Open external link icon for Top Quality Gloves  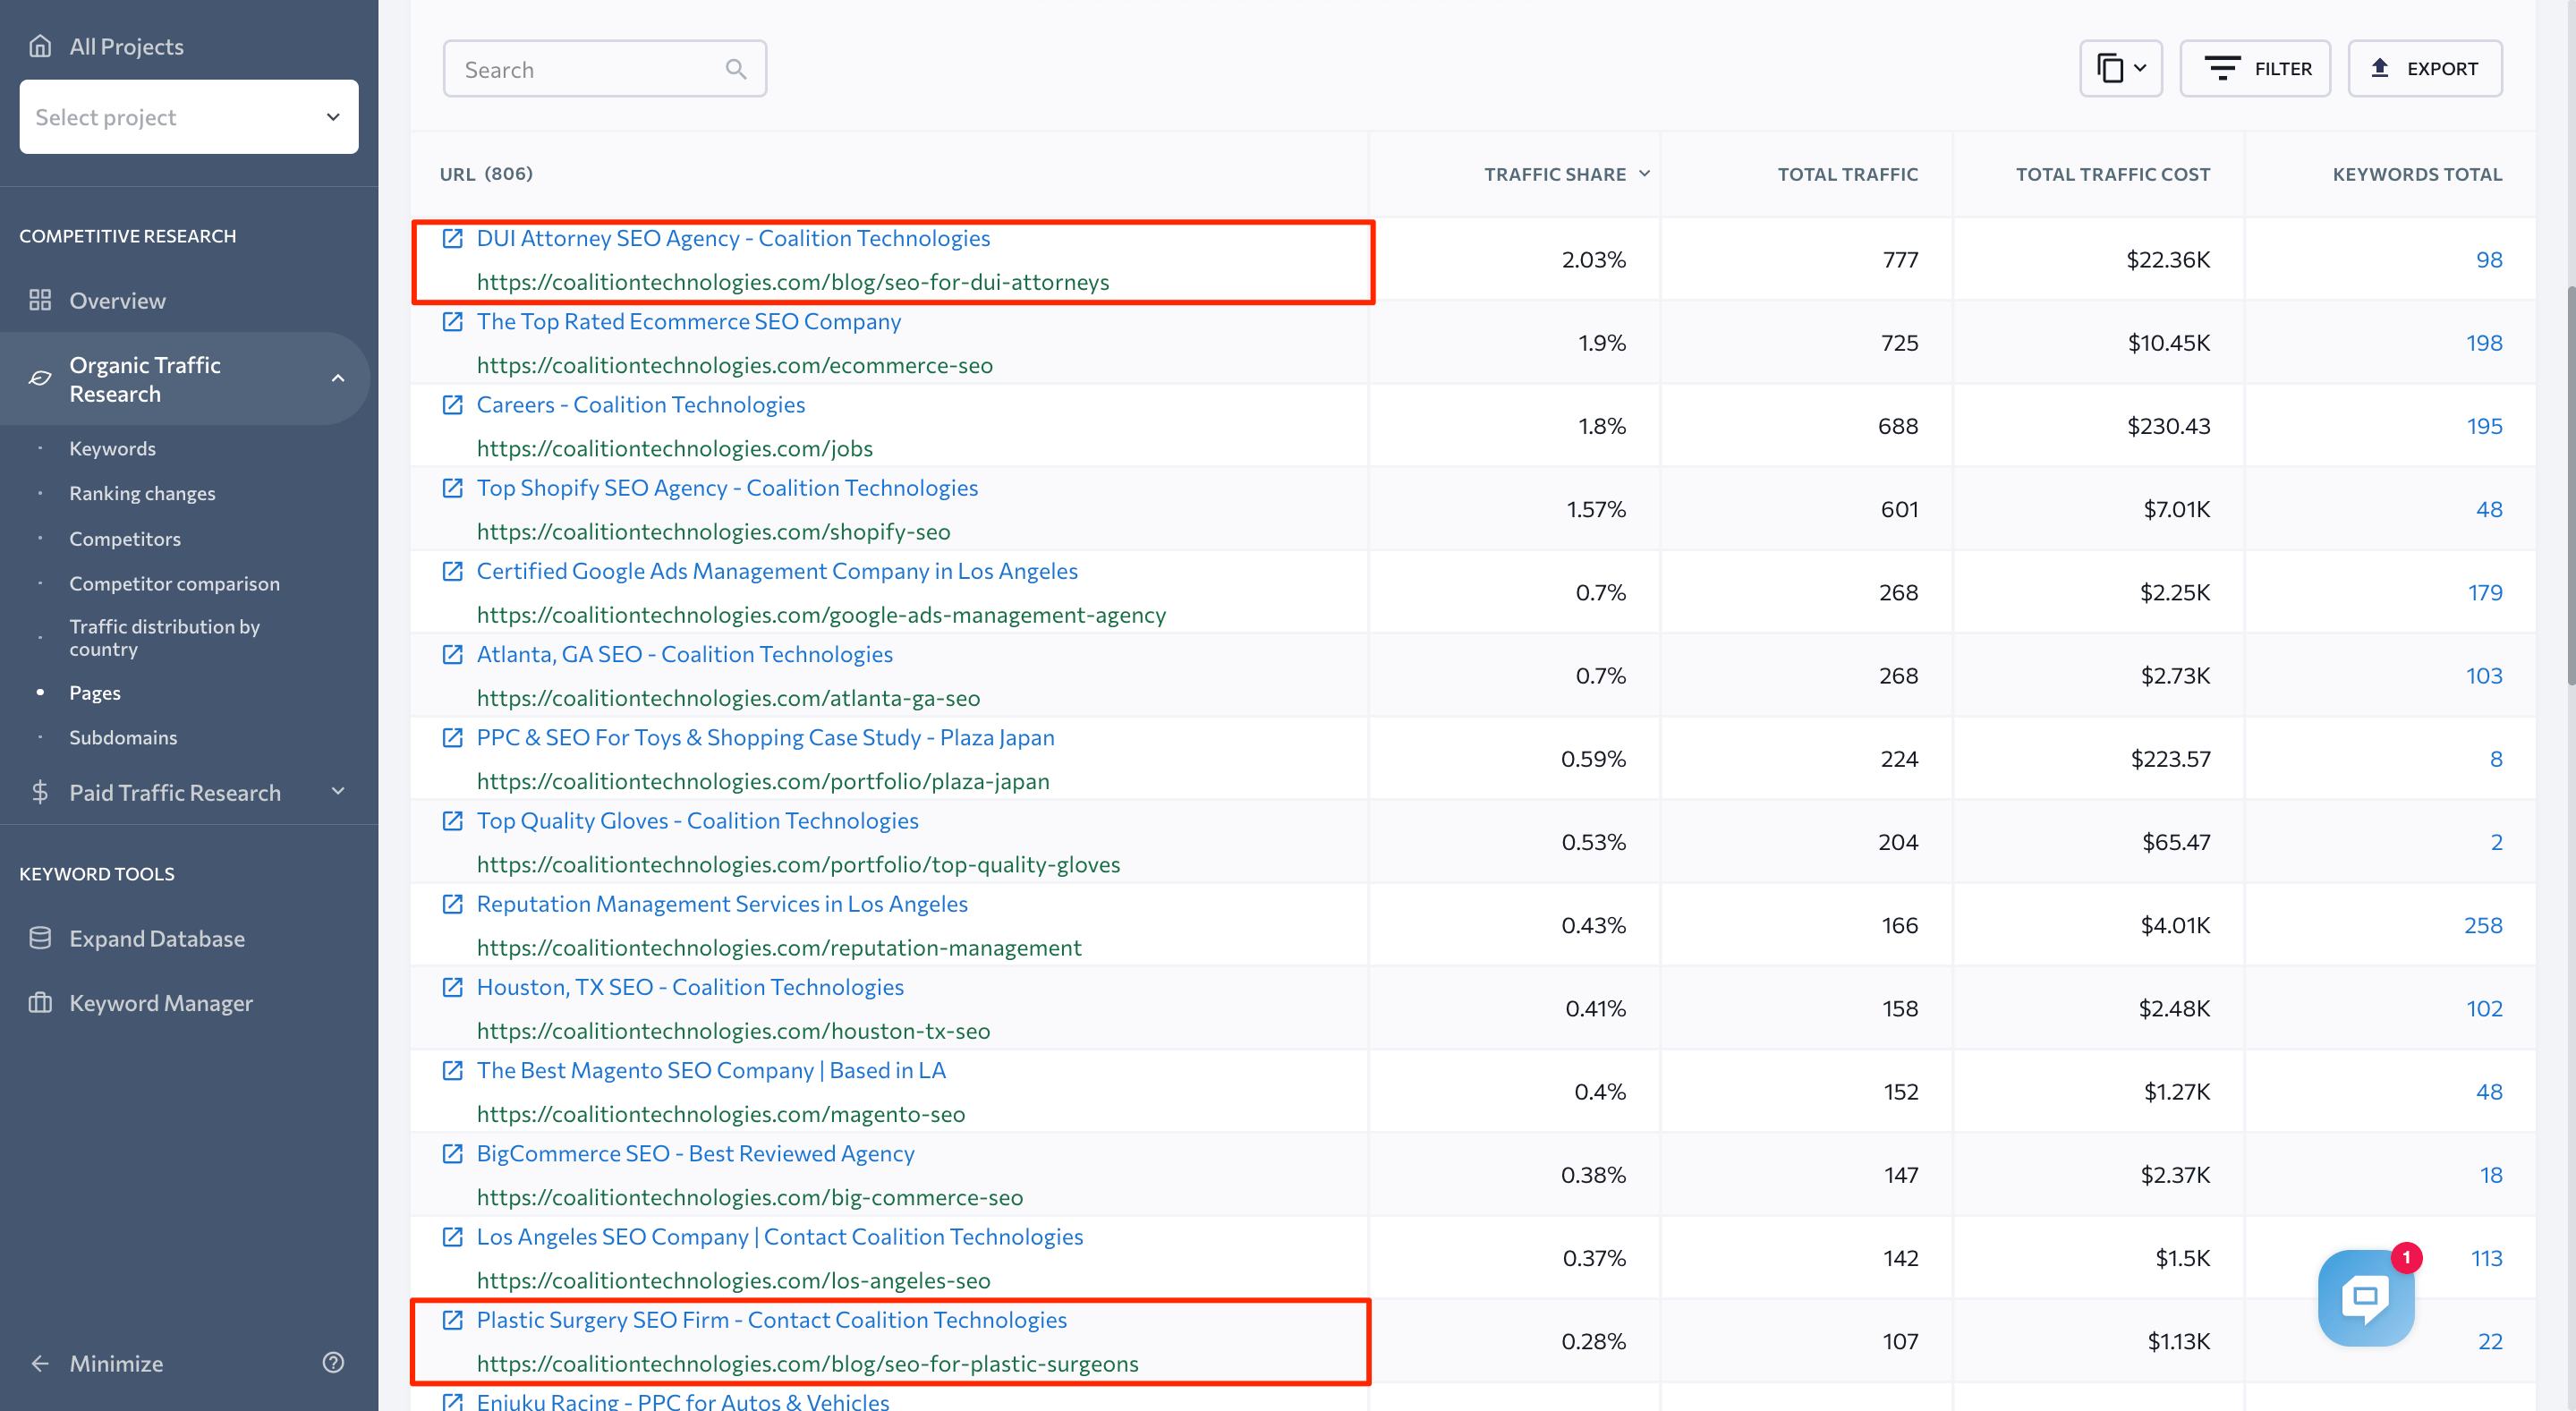tap(453, 820)
